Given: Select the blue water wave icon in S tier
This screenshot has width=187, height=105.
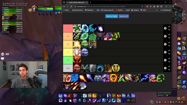Looking at the screenshot, I should click(92, 28).
